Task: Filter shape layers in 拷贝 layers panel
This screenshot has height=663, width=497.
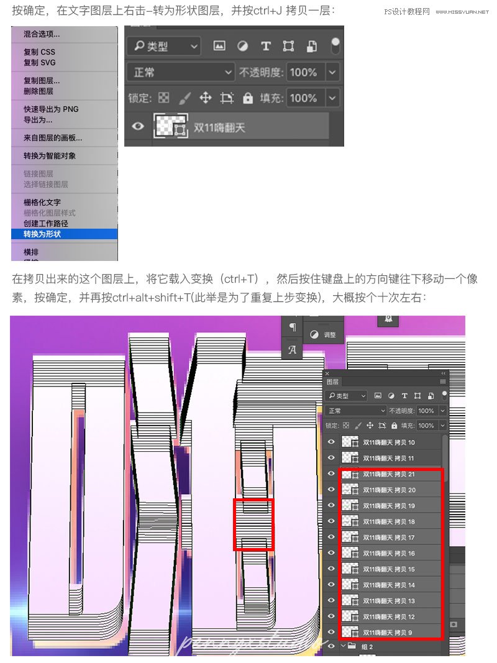Action: [417, 396]
